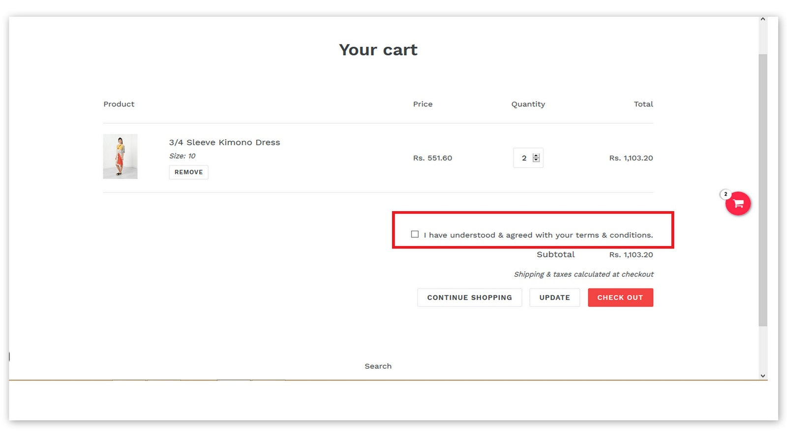Open the 3/4 Sleeve Kimono Dress link

click(224, 142)
